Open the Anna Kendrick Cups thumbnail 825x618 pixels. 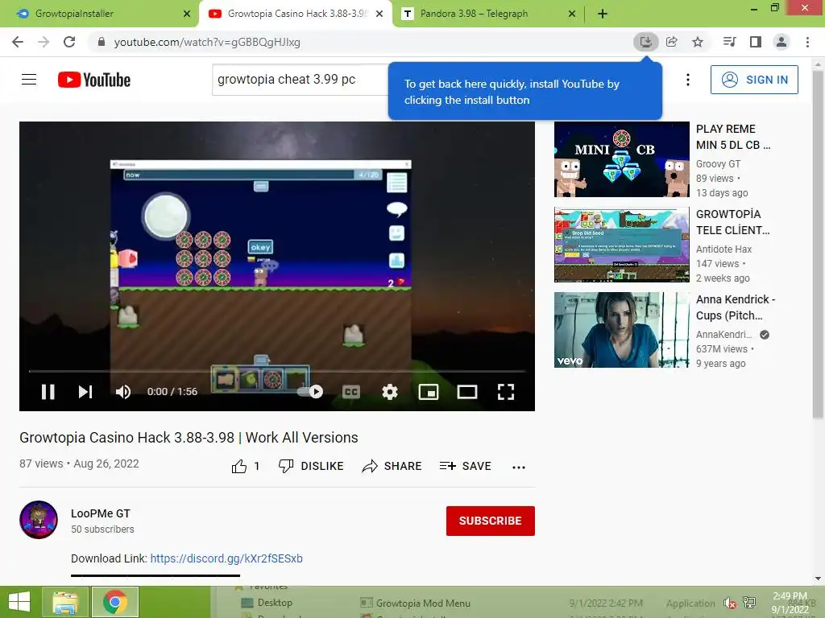click(621, 329)
